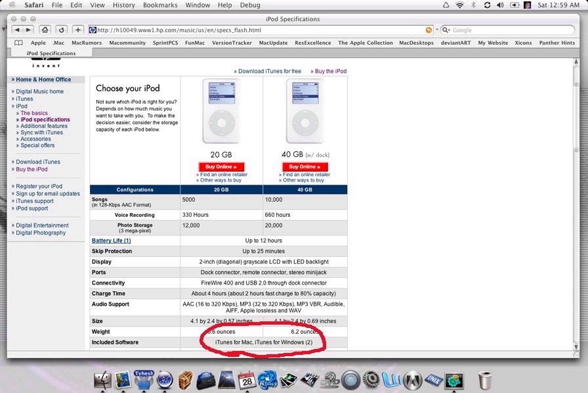Open the UNIX sign icon in dock

[433, 381]
